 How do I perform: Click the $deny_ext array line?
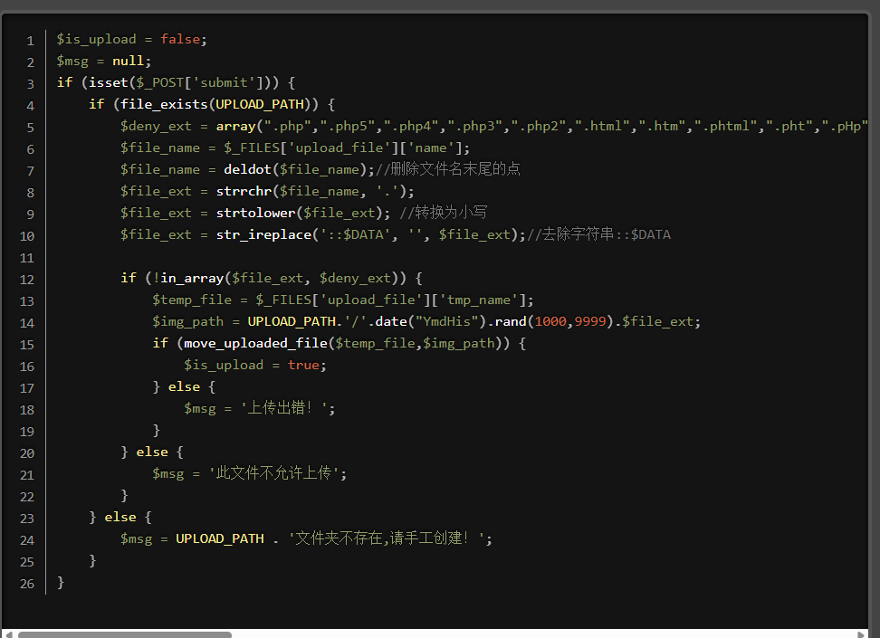(x=494, y=127)
